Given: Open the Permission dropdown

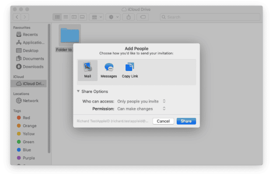Looking at the screenshot, I should (141, 109).
